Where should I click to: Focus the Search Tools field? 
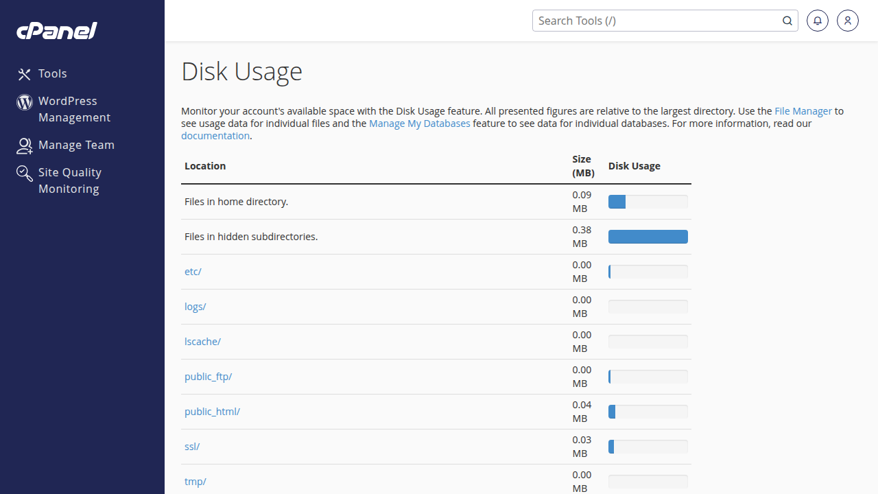pyautogui.click(x=657, y=21)
